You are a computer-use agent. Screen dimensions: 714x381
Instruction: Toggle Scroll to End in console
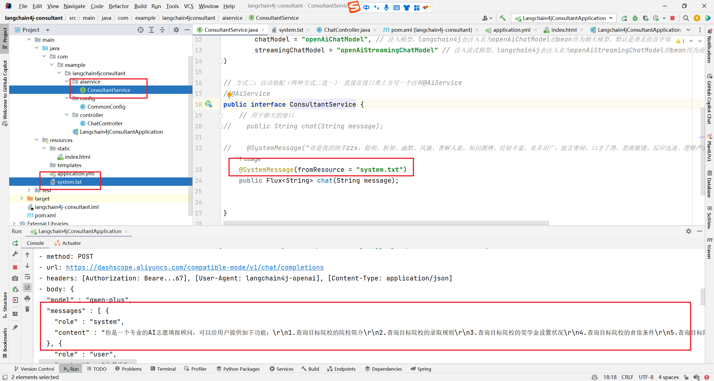coord(27,287)
